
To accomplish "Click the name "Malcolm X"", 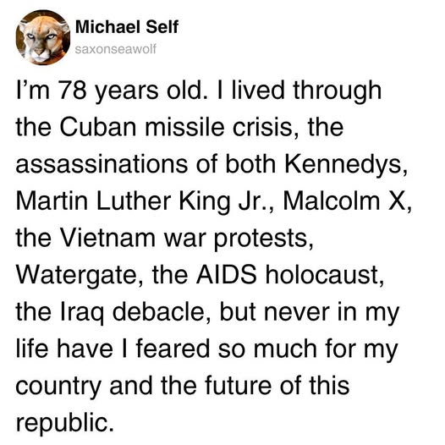I will pyautogui.click(x=346, y=201).
